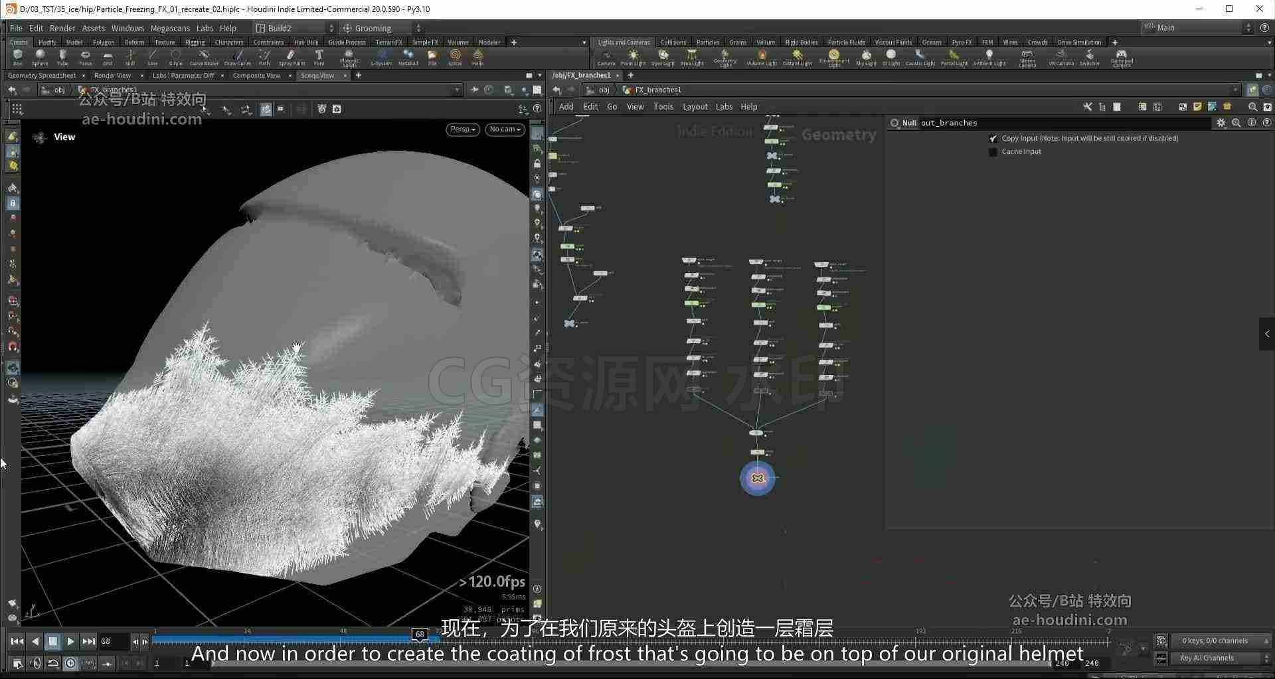Screen dimensions: 1275x679
Task: Click the L-System shelf tool
Action: pos(381,57)
